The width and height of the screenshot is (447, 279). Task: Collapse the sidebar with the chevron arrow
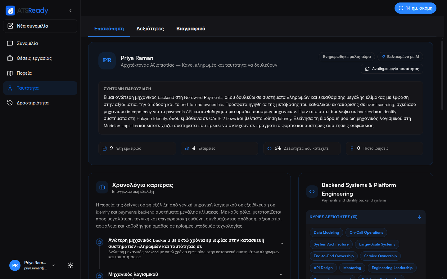pos(70,11)
